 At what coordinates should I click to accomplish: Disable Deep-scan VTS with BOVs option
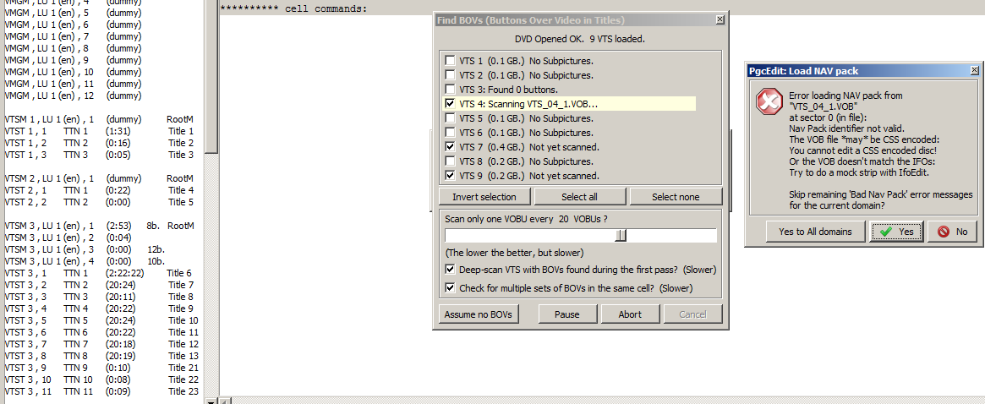(450, 270)
